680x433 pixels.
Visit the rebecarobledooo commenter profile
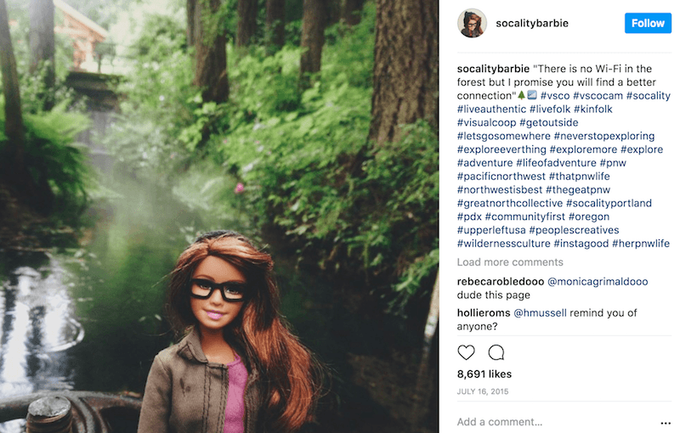(500, 281)
